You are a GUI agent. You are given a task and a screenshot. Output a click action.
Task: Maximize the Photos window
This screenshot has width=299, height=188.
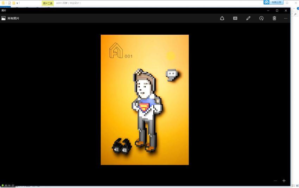(277, 11)
